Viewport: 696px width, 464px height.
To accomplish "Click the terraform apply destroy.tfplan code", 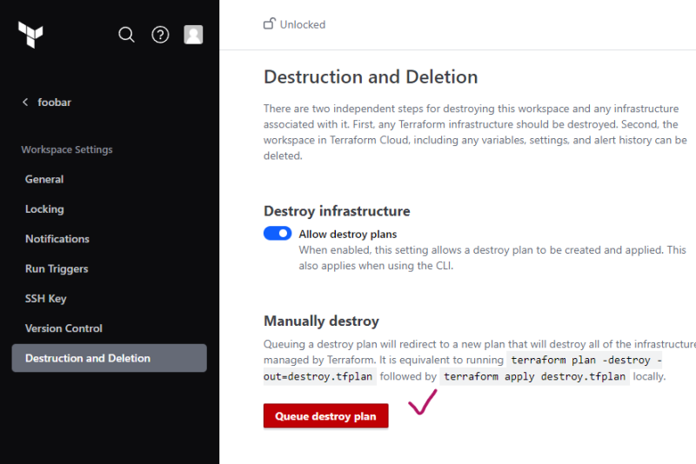I will [535, 377].
